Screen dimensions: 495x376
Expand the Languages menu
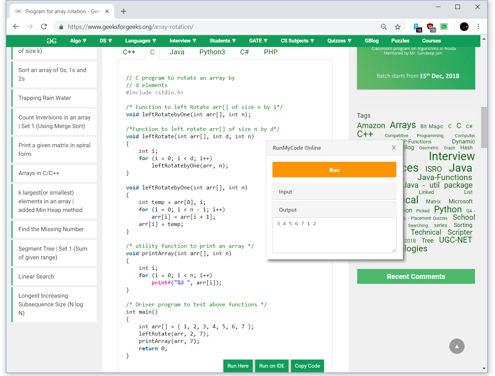tap(141, 41)
